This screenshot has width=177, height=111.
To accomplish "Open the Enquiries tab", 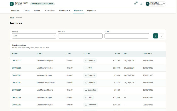I will coord(15,10).
